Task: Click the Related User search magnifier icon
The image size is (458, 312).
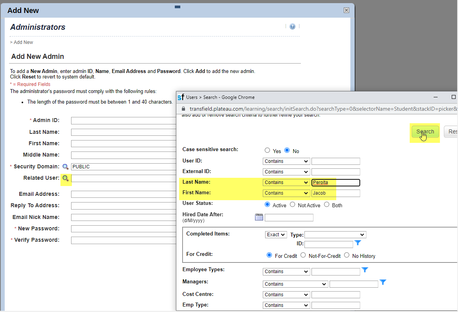Action: [x=66, y=178]
